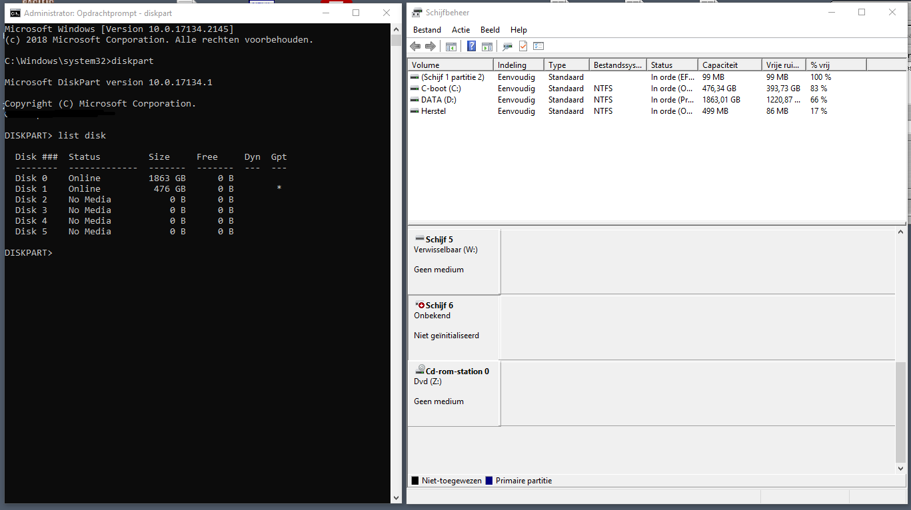Select the DATA (D:) volume row
The height and width of the screenshot is (510, 911).
pyautogui.click(x=439, y=100)
